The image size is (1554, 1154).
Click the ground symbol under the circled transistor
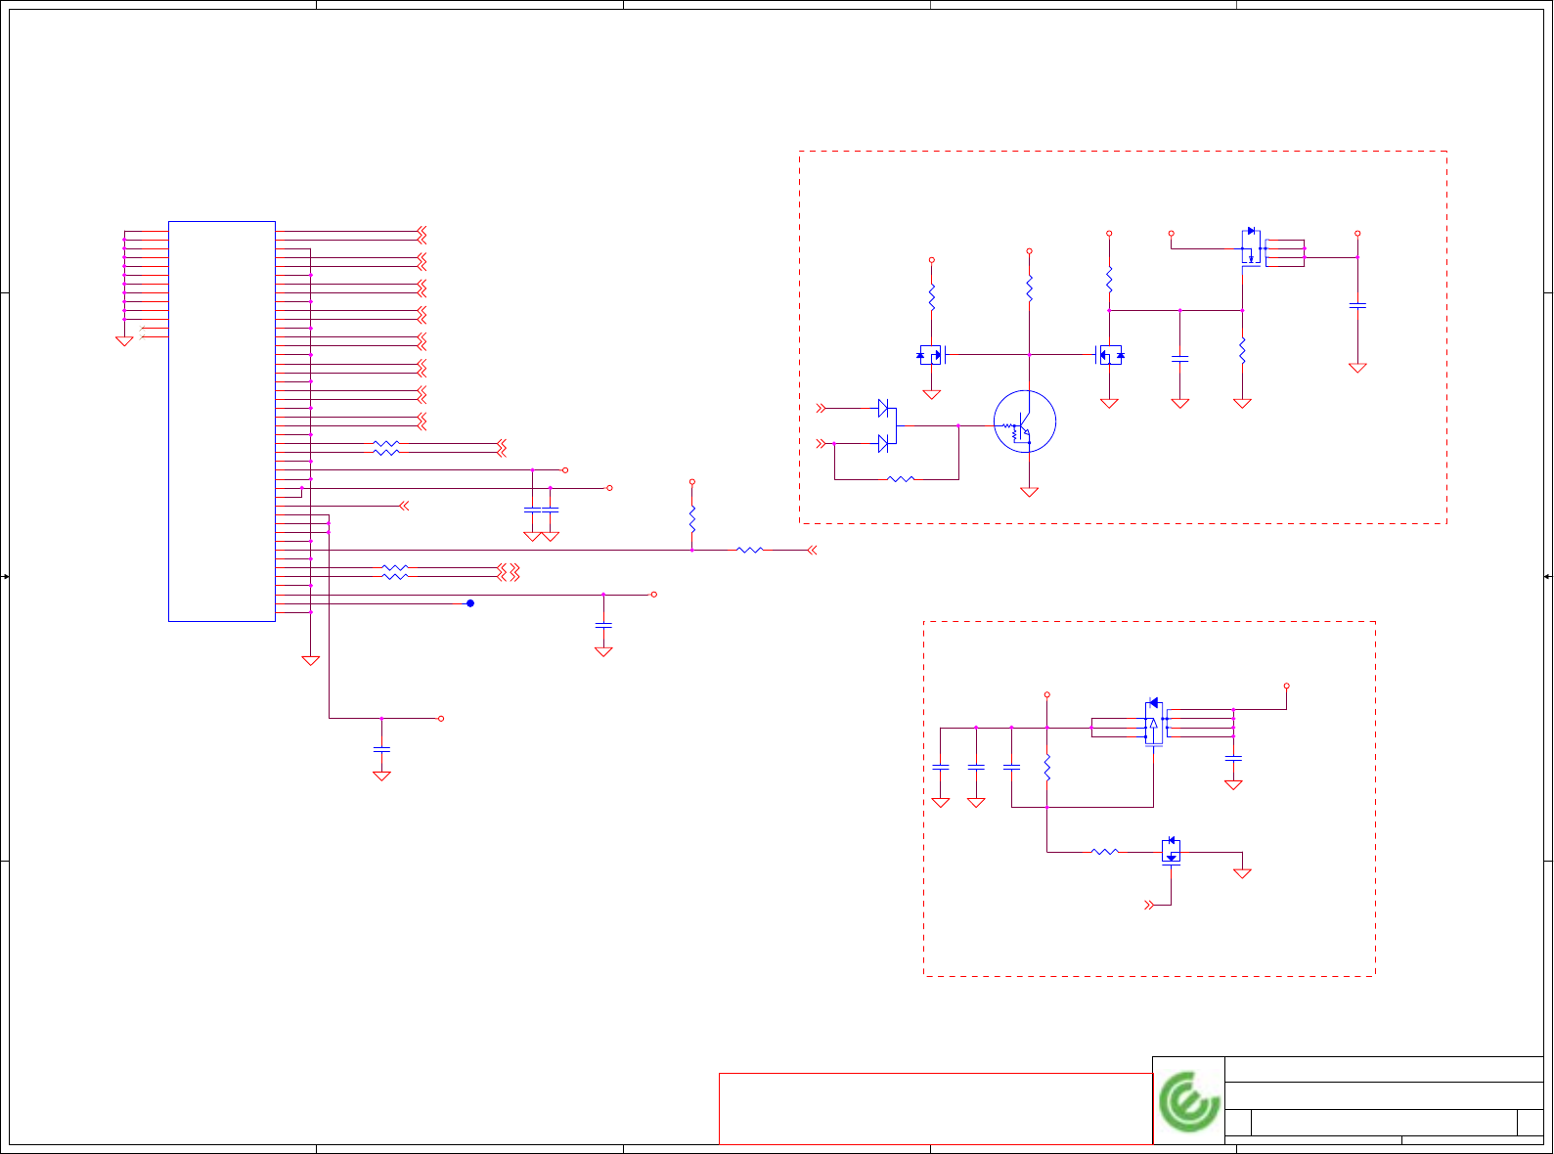1029,492
